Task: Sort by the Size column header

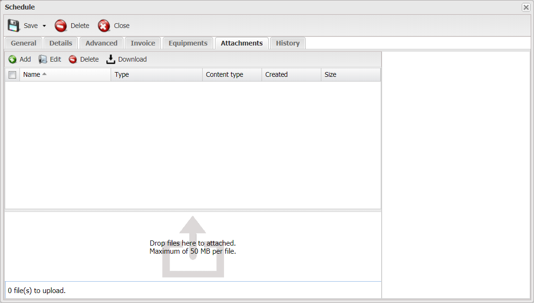Action: coord(351,74)
